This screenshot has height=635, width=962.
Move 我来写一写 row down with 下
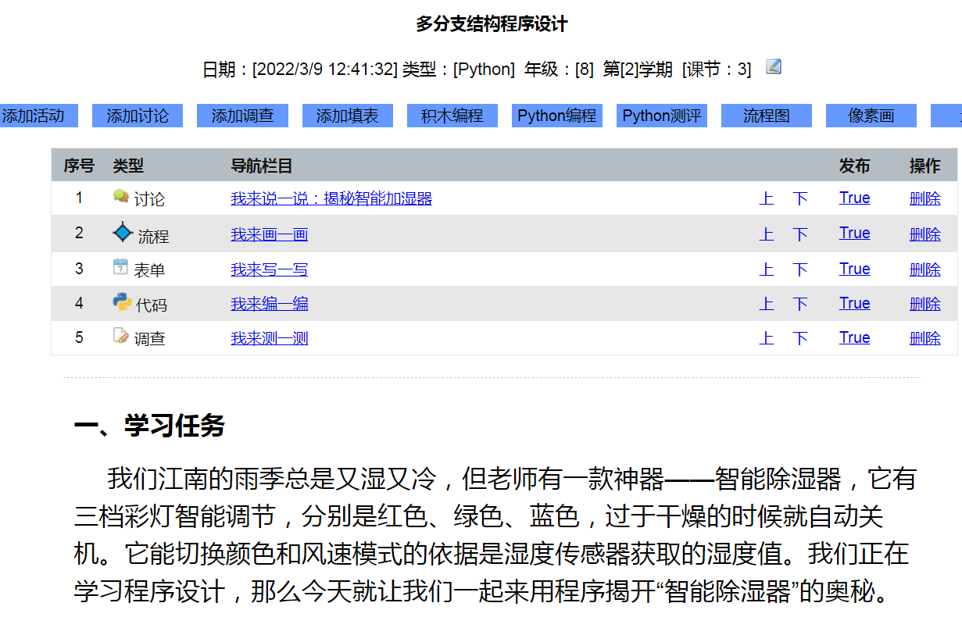point(800,269)
